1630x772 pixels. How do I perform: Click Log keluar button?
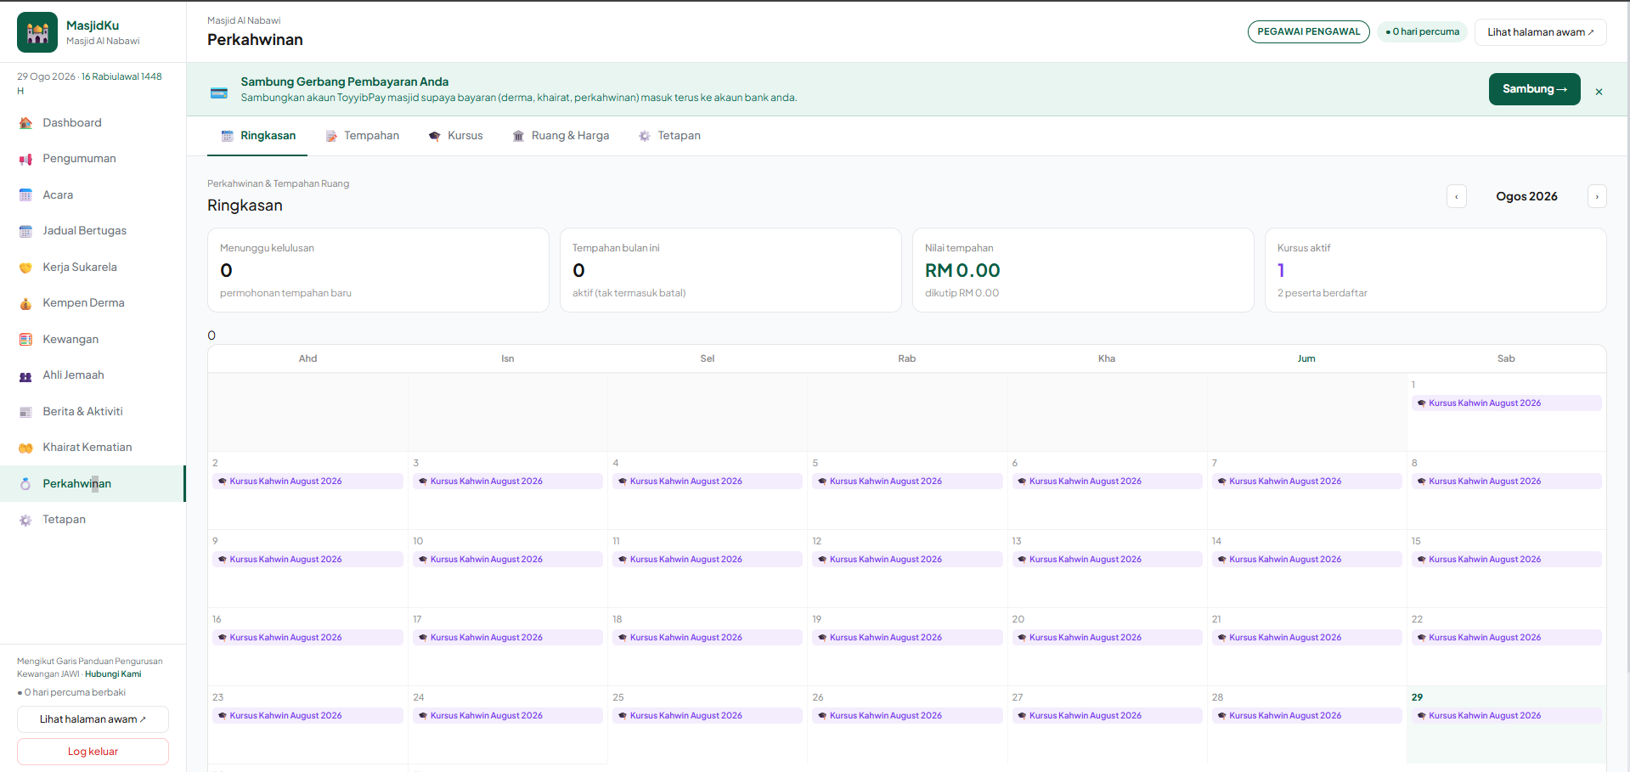tap(93, 752)
